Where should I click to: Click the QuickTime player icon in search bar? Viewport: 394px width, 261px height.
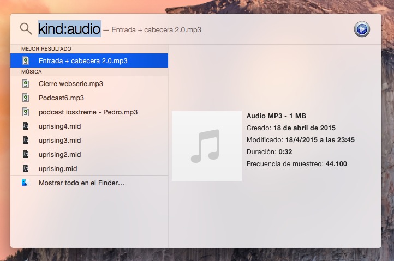click(x=362, y=29)
